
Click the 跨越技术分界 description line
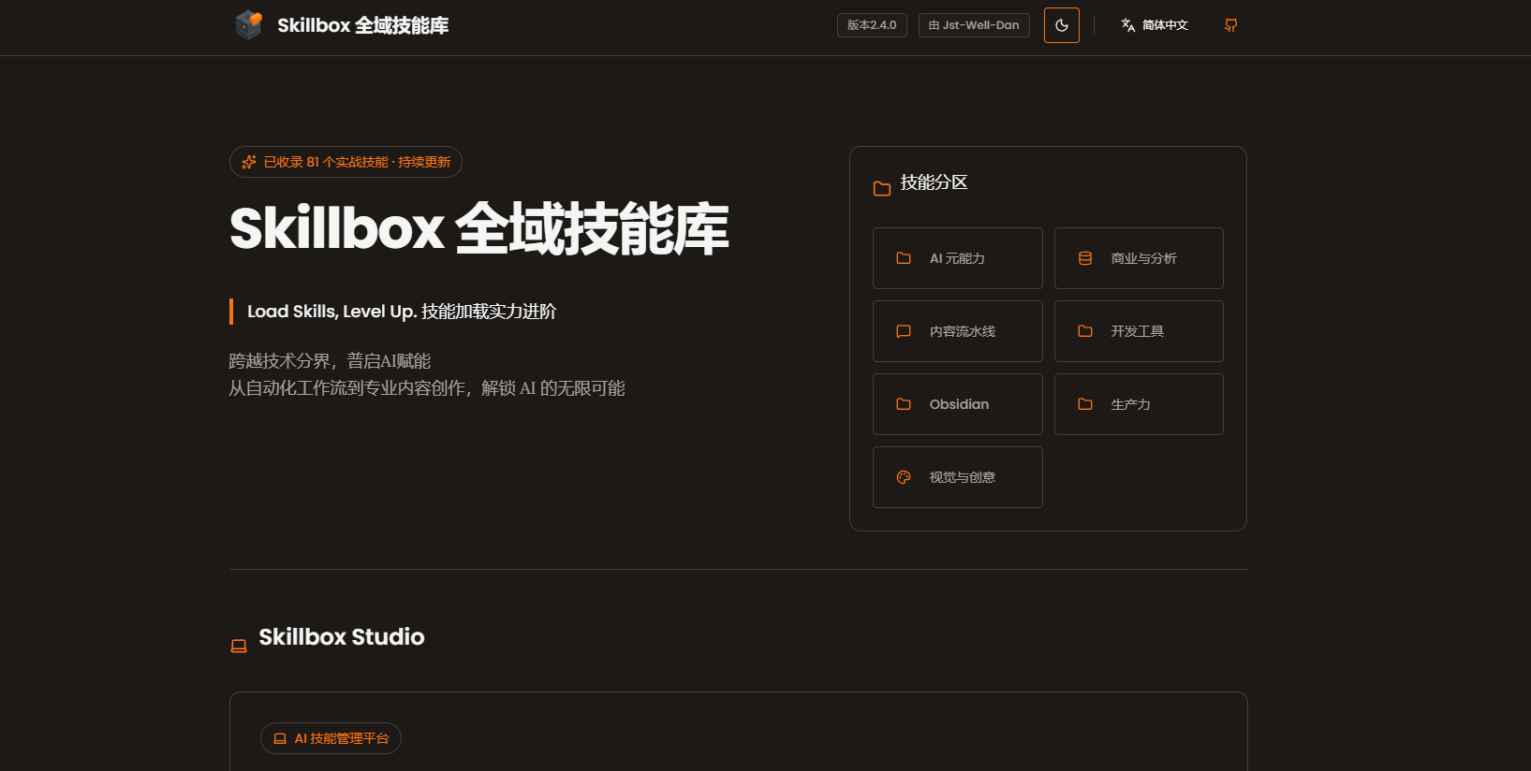[330, 361]
